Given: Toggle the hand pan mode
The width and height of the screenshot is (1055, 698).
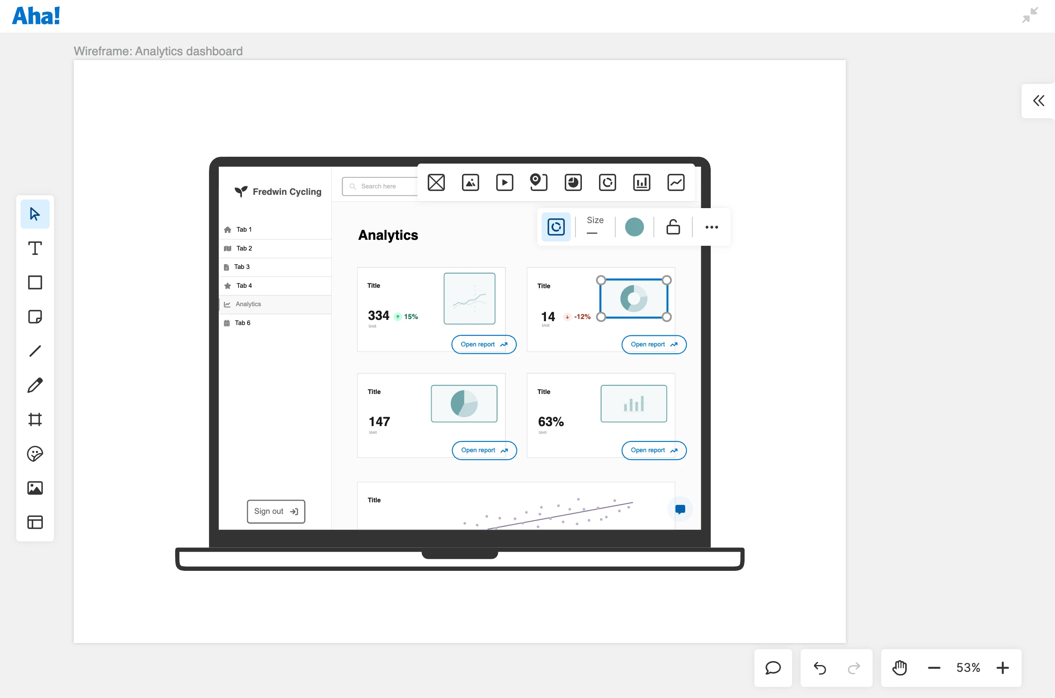Looking at the screenshot, I should click(899, 668).
